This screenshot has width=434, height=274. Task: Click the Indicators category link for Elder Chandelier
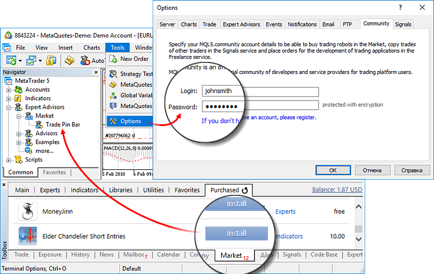click(x=289, y=236)
